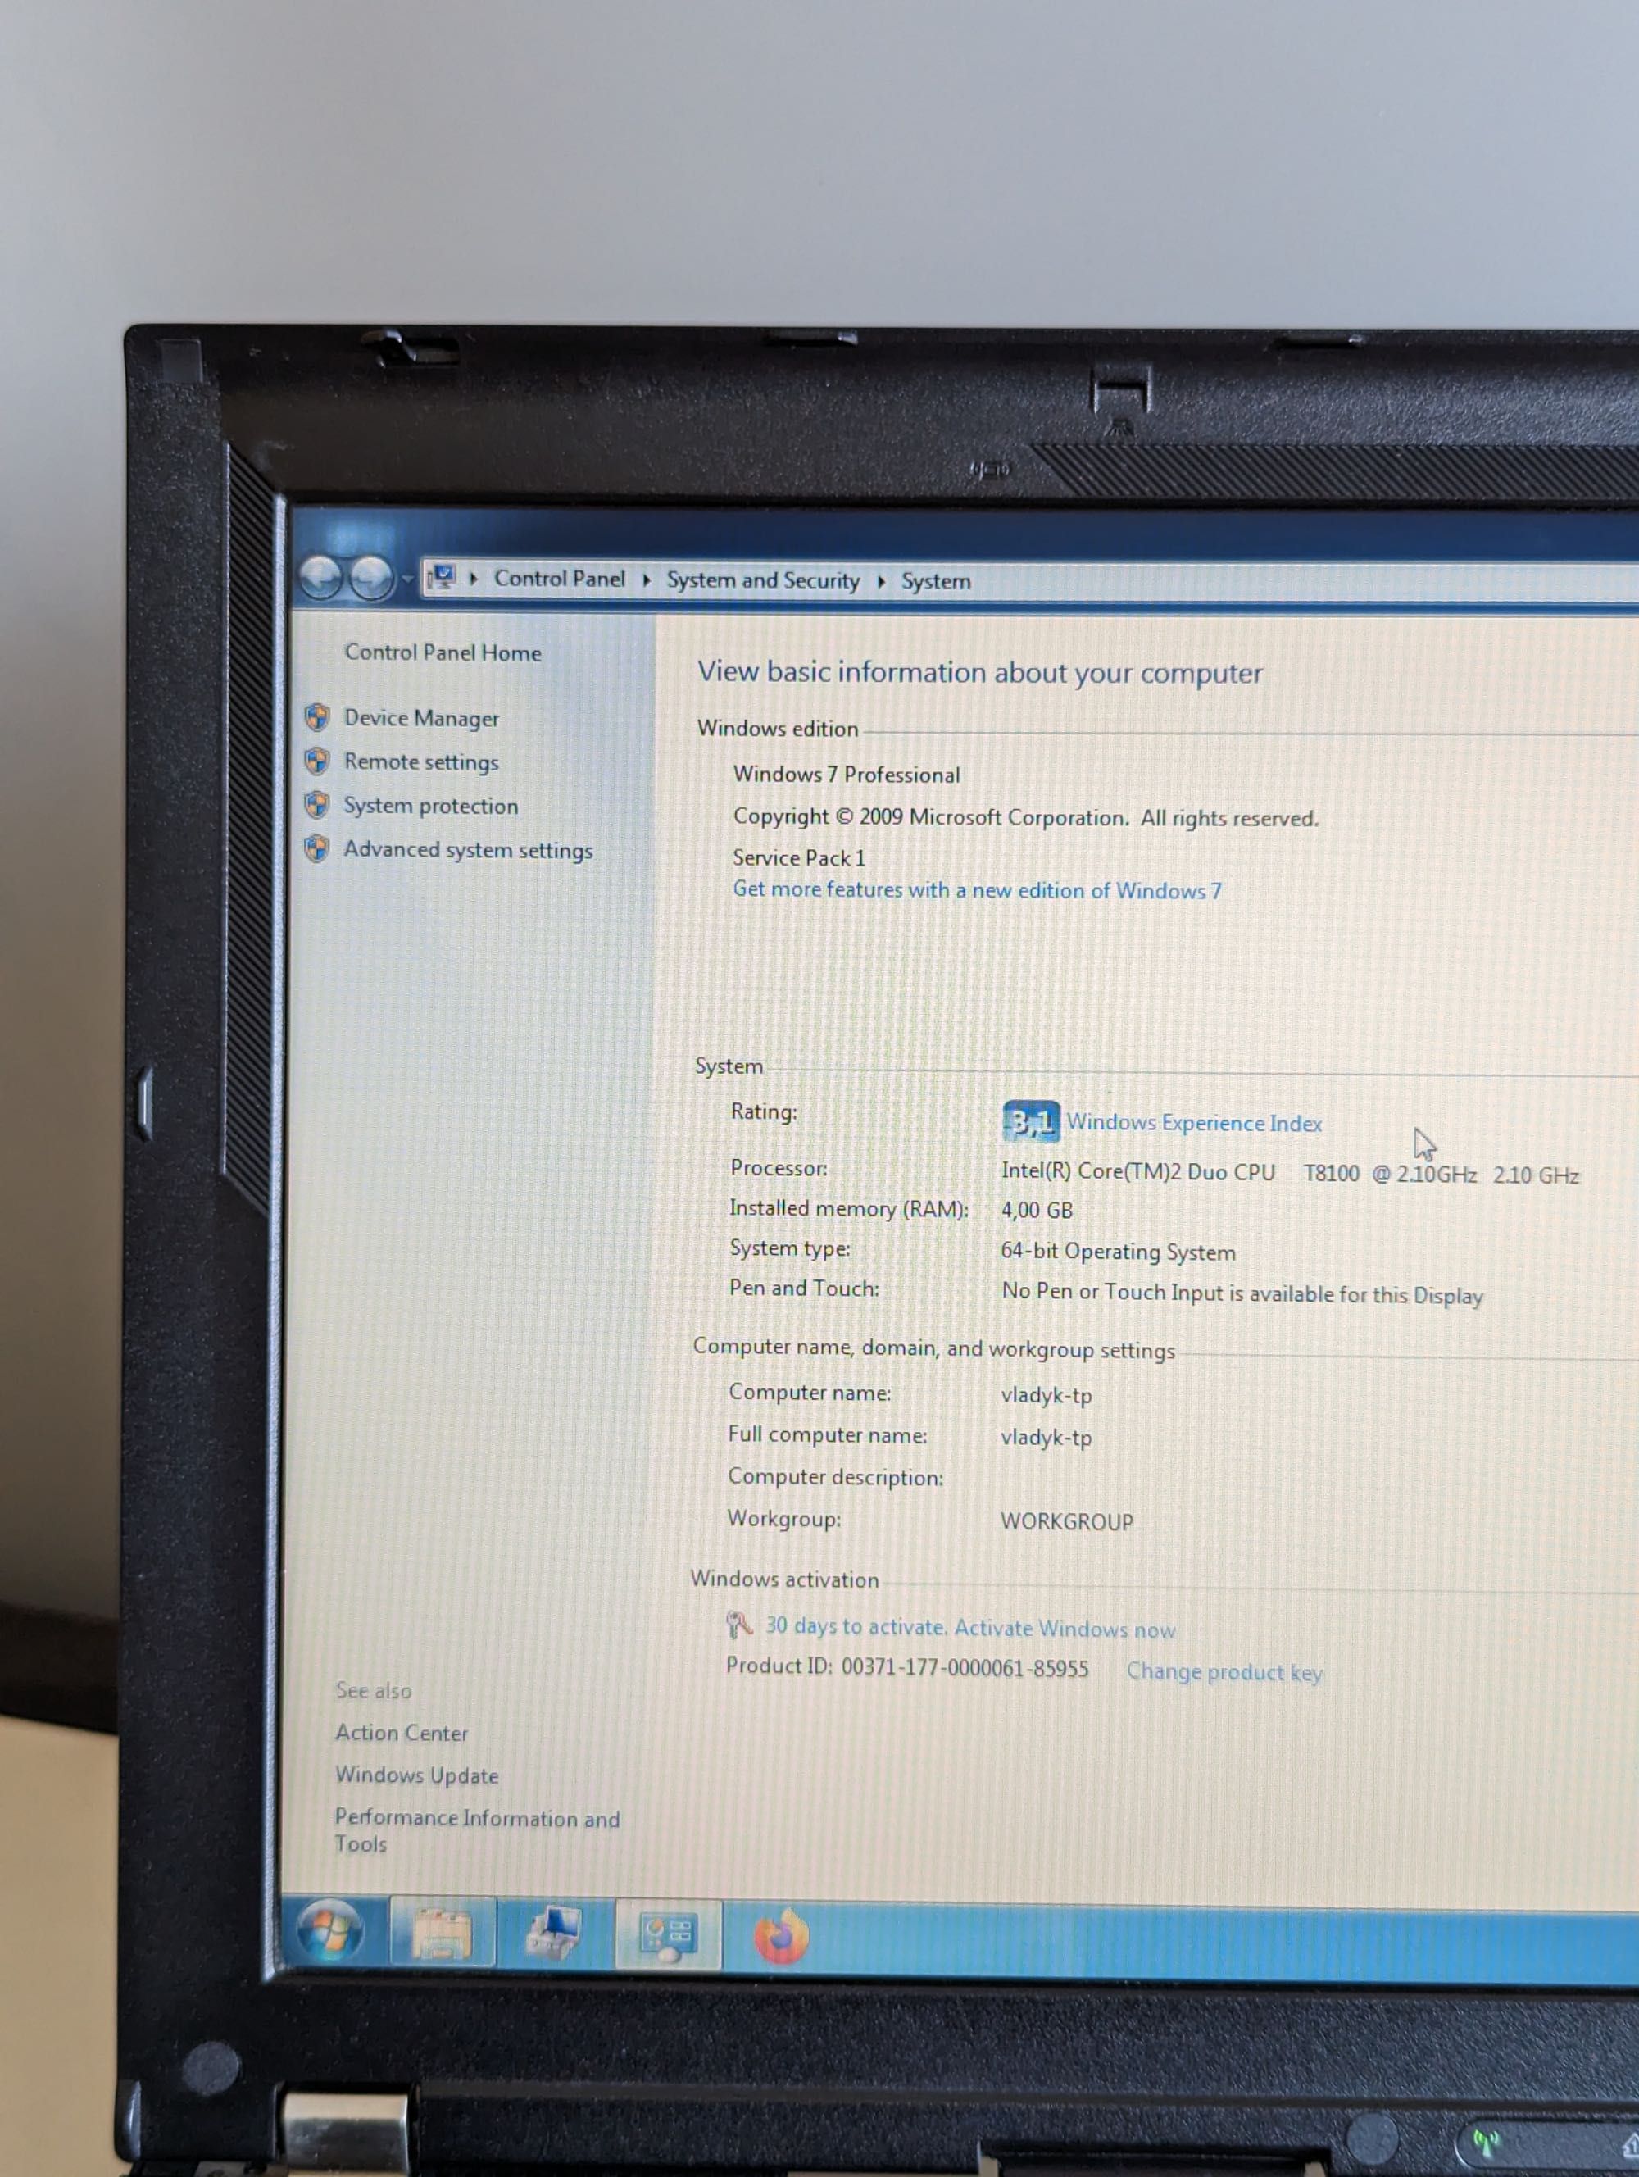This screenshot has width=1639, height=2177.
Task: Open Device Manager
Action: pyautogui.click(x=421, y=719)
